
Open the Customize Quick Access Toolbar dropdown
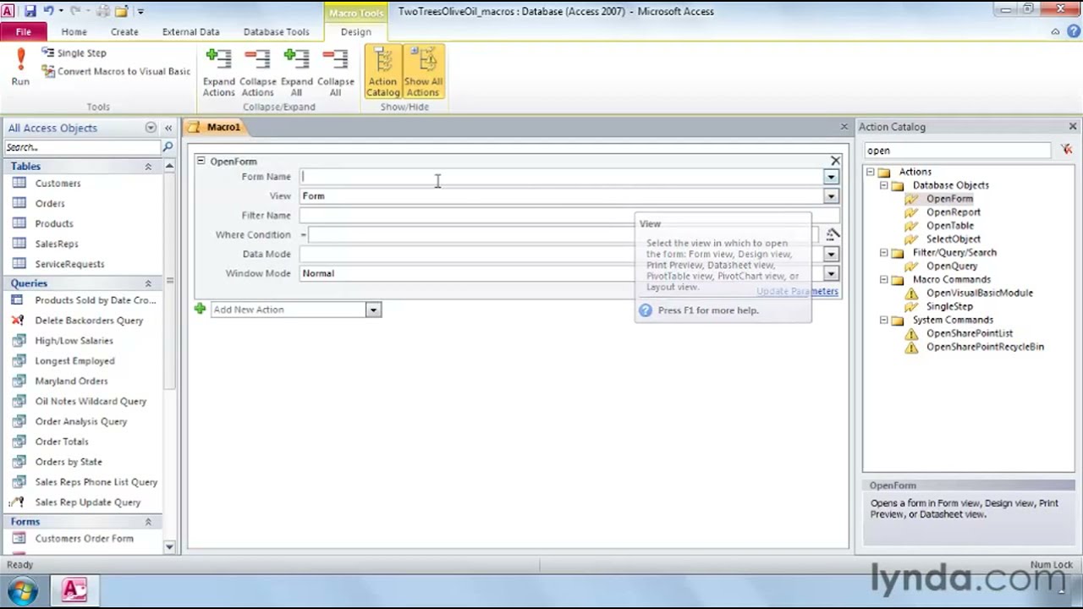(140, 12)
